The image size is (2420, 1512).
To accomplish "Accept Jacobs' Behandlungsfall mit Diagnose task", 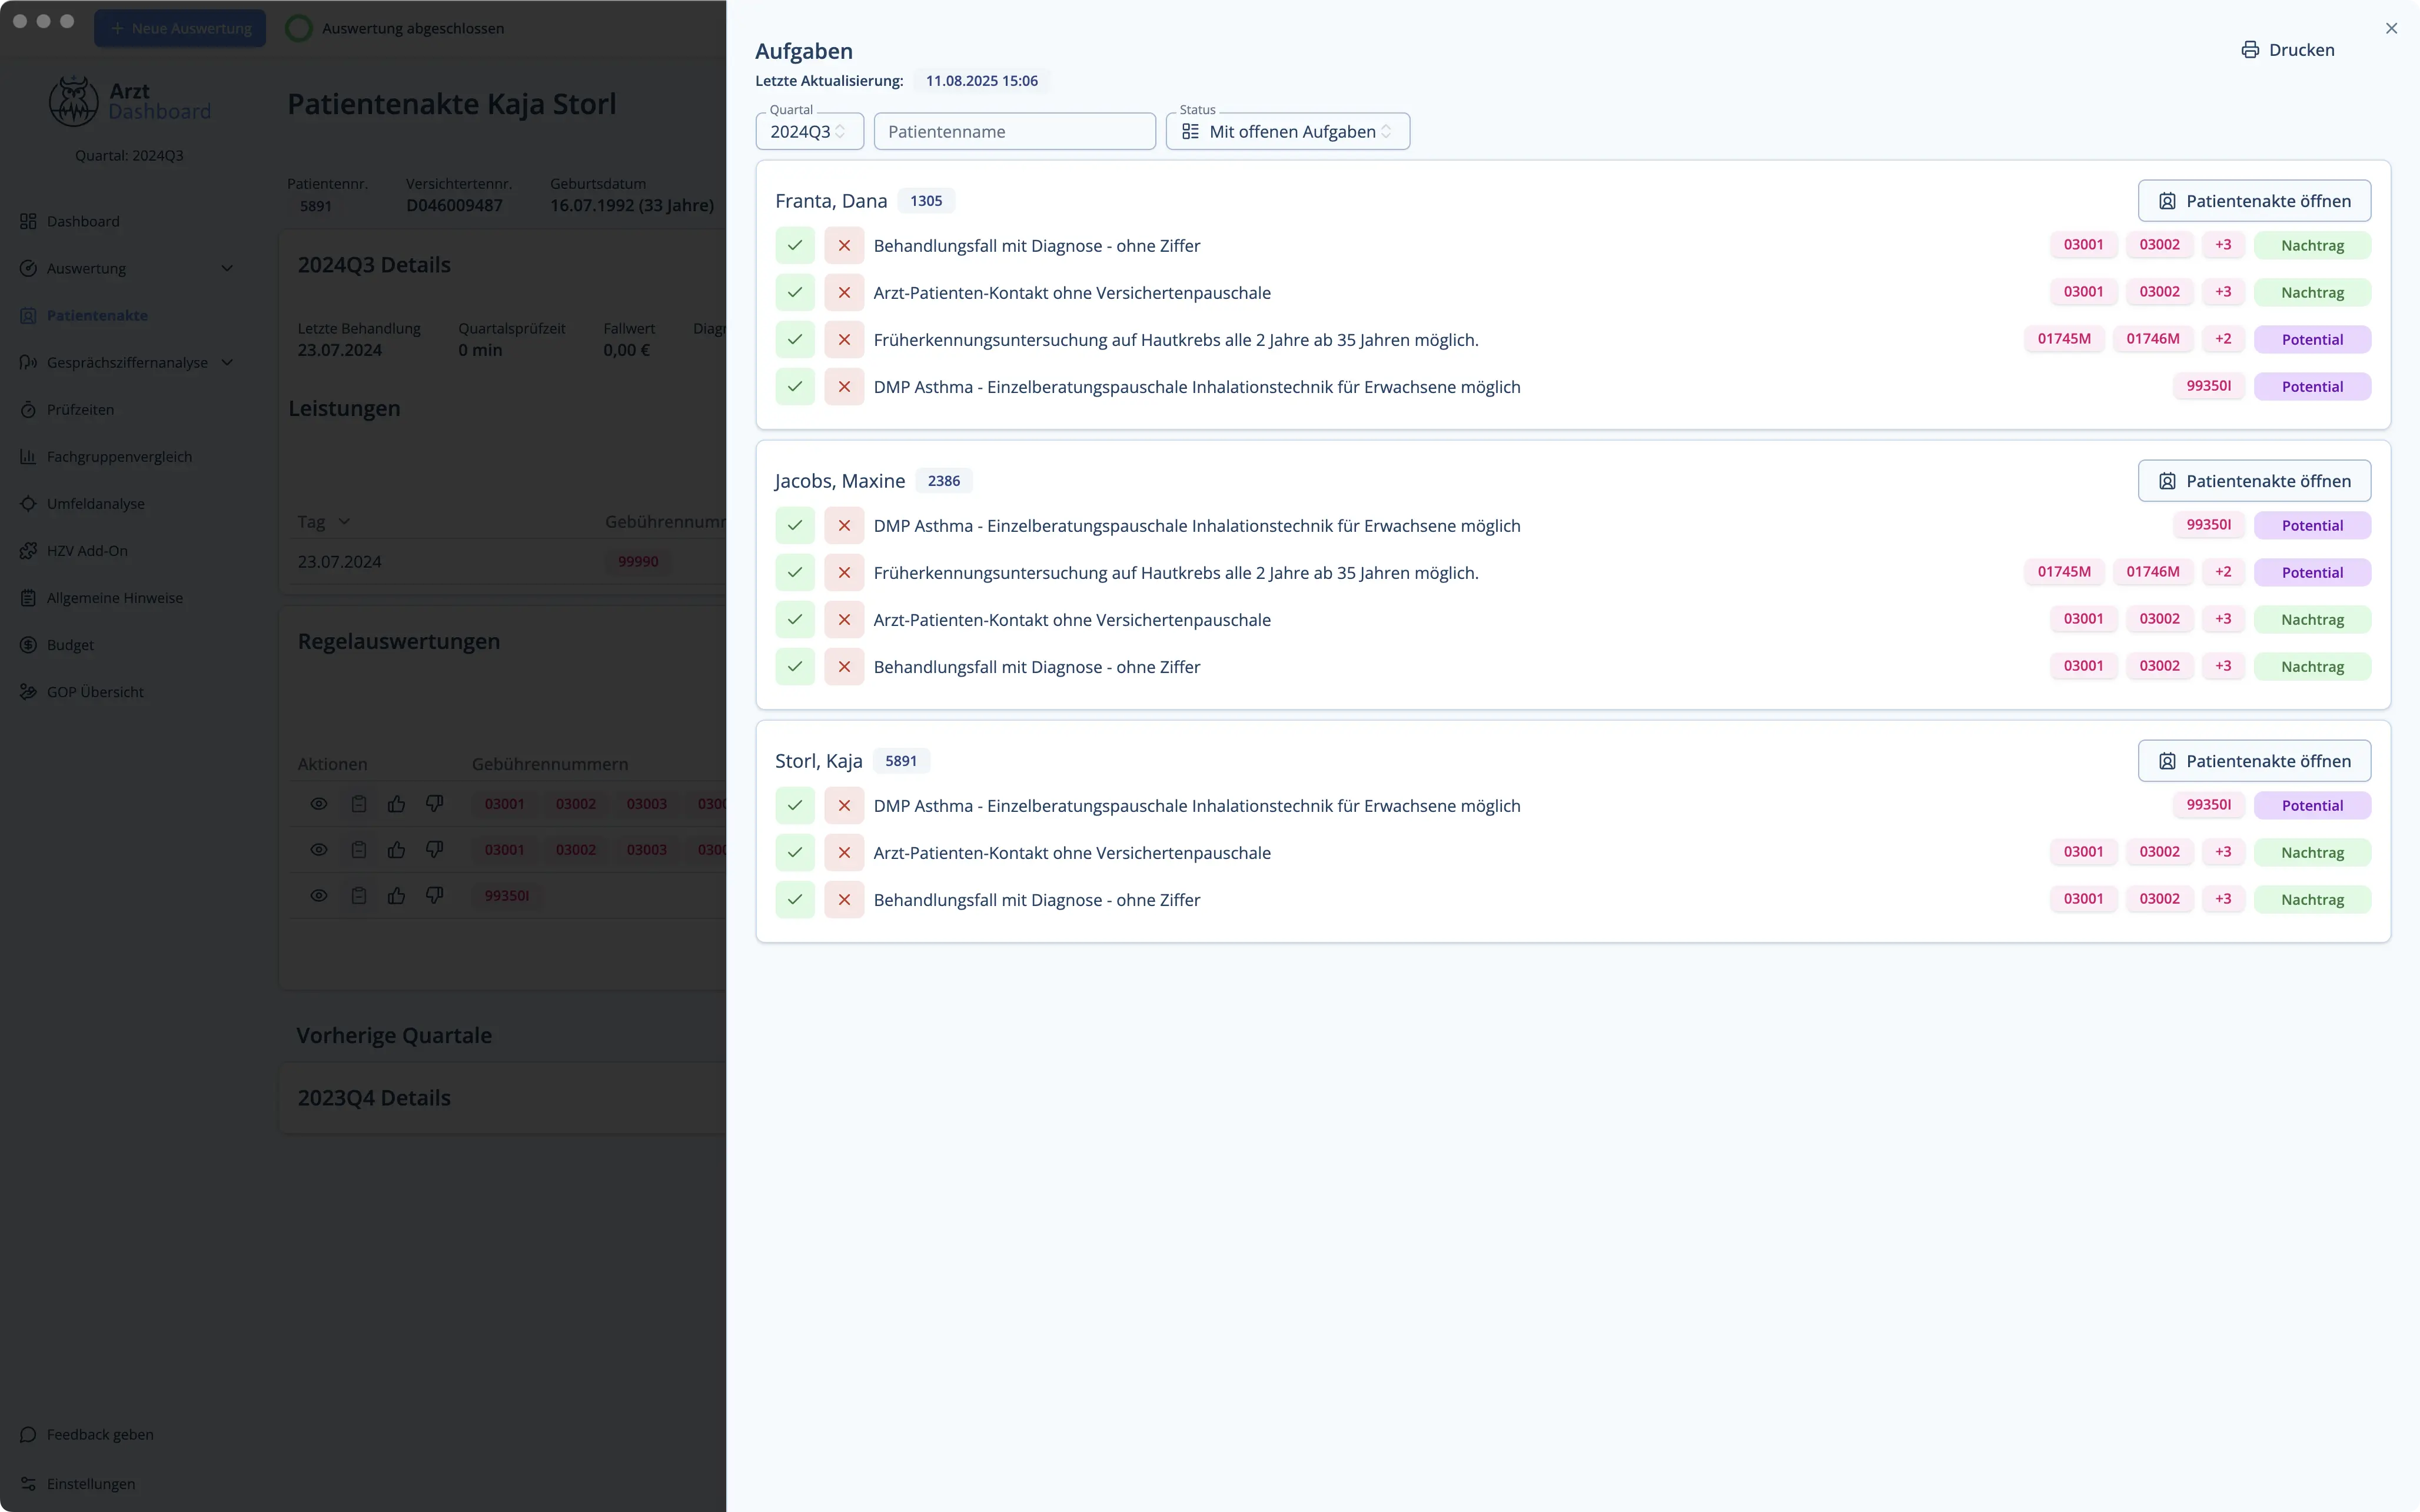I will pos(795,666).
